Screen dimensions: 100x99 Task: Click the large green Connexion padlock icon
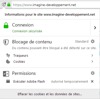(x=6, y=25)
